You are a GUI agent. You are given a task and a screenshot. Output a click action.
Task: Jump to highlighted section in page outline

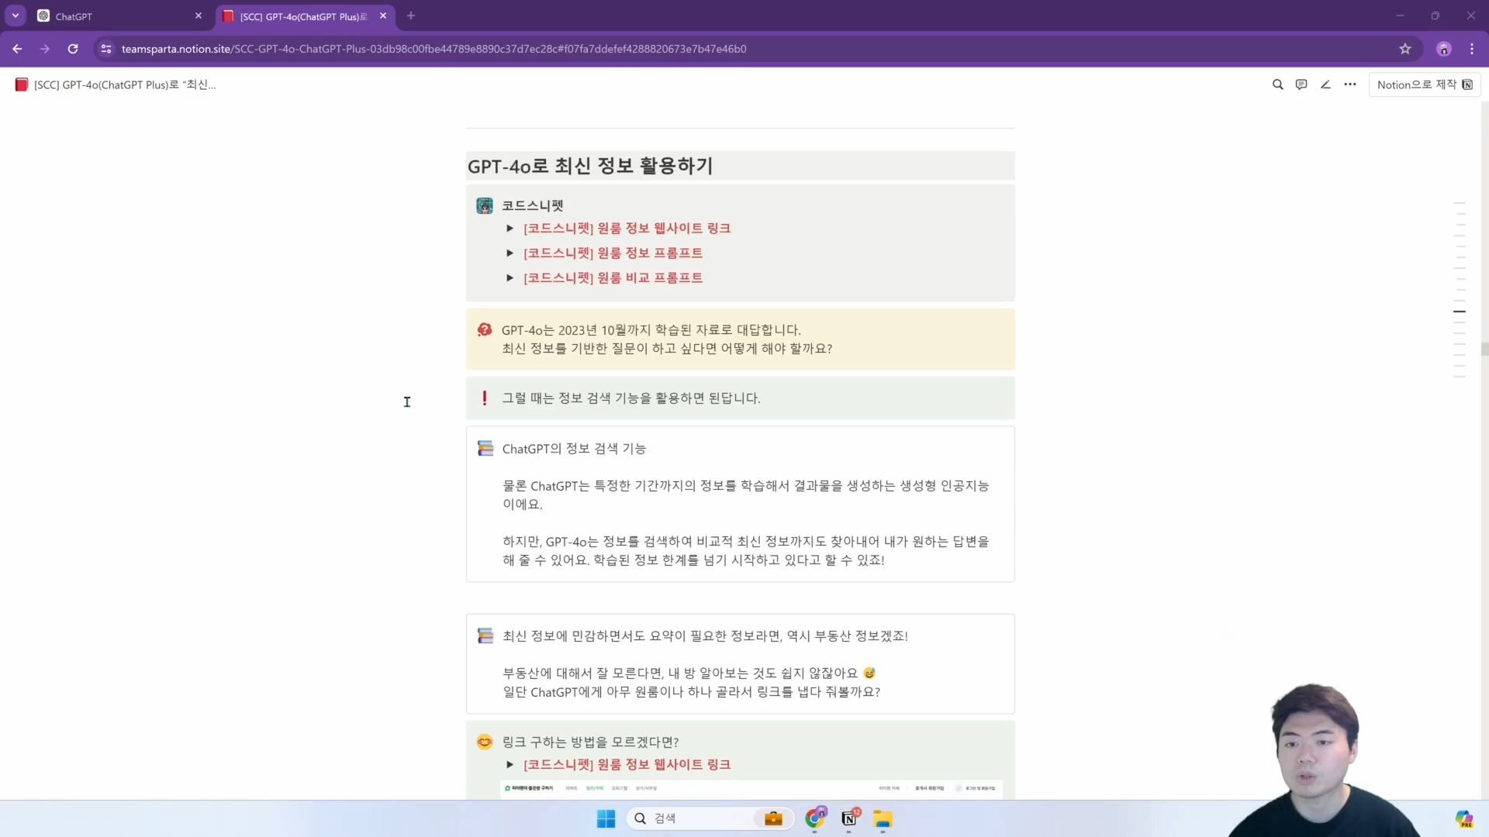[x=1460, y=312]
